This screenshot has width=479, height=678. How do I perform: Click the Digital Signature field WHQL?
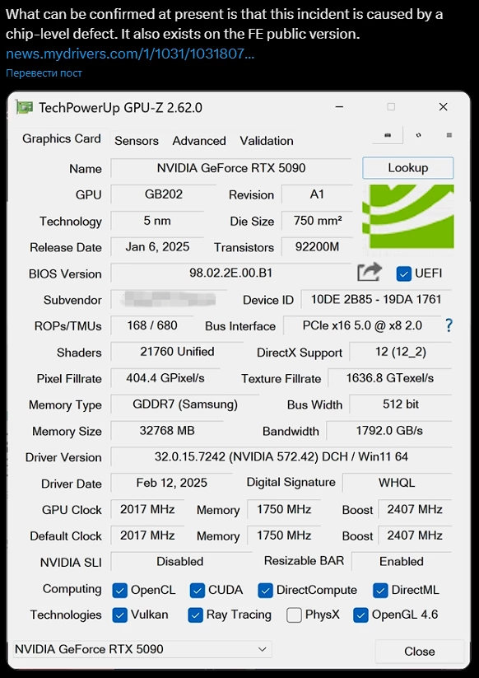[397, 483]
